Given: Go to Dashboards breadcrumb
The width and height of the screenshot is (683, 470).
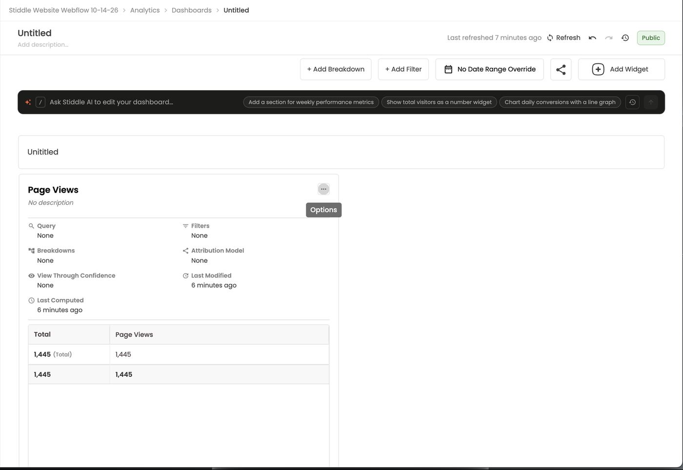Looking at the screenshot, I should (x=192, y=10).
